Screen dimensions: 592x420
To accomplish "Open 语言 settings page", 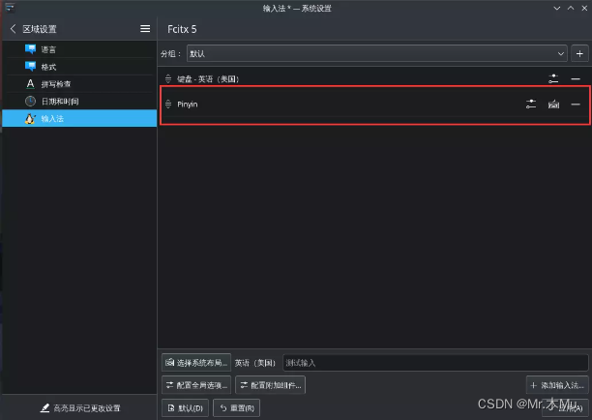I will point(79,49).
